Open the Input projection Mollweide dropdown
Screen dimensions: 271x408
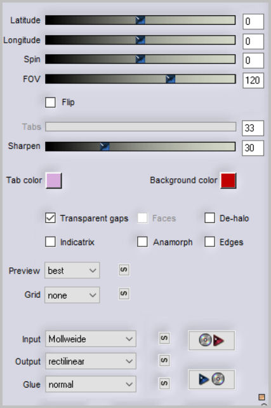(91, 339)
